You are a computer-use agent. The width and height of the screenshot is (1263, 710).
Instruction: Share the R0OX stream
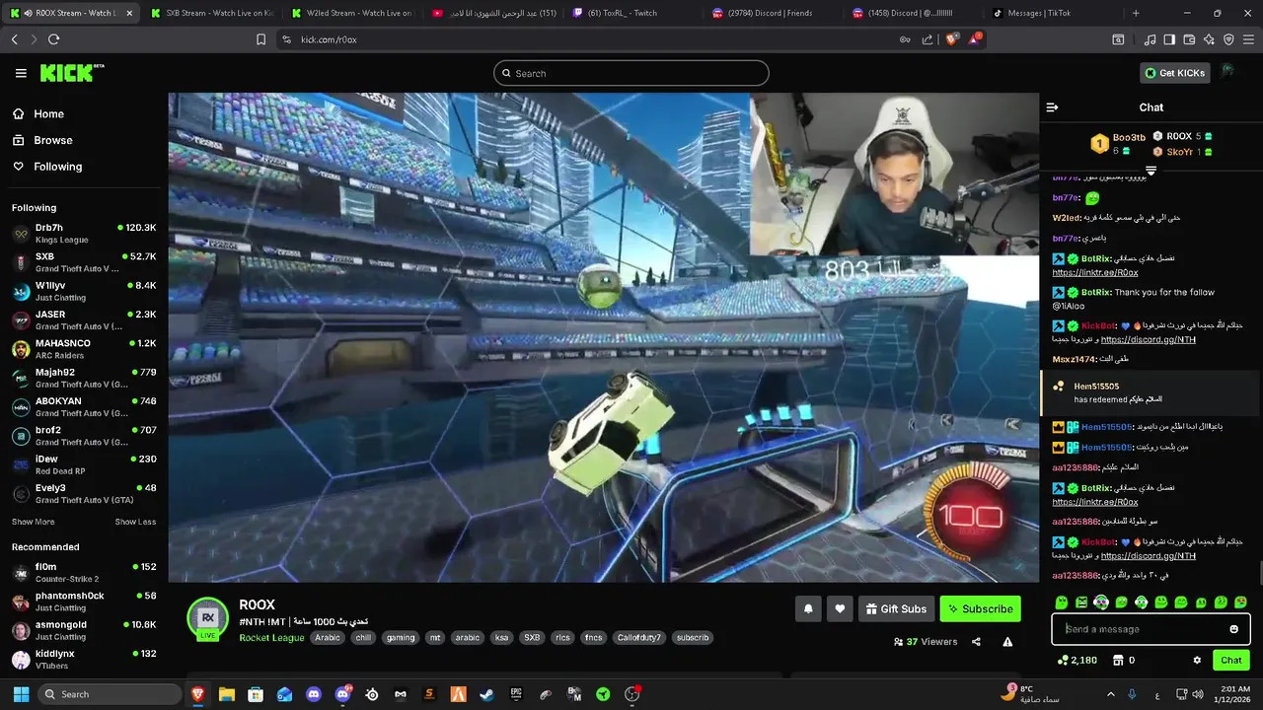tap(976, 642)
